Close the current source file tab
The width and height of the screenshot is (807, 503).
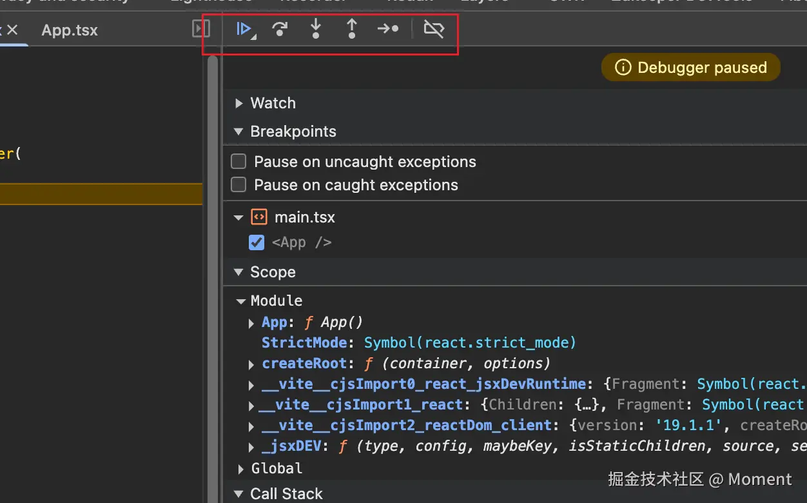[12, 30]
